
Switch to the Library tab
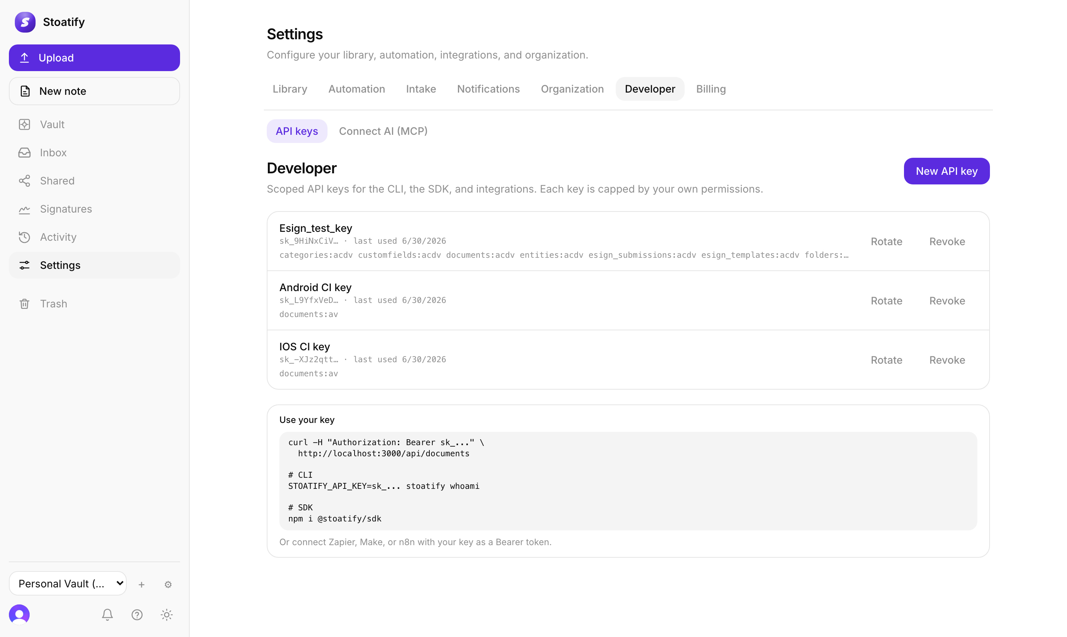(x=290, y=89)
